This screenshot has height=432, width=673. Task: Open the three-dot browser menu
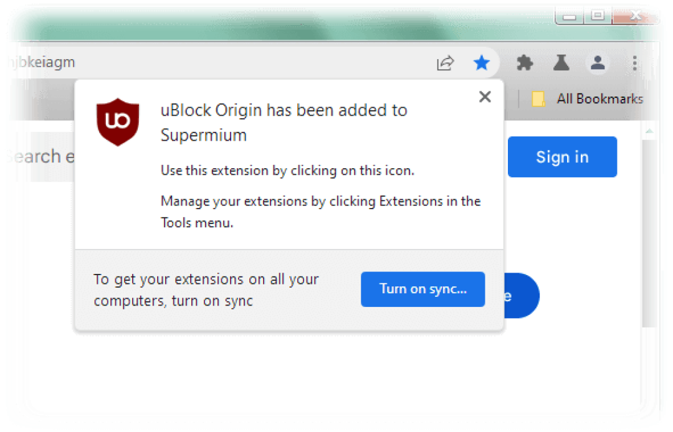pos(634,63)
